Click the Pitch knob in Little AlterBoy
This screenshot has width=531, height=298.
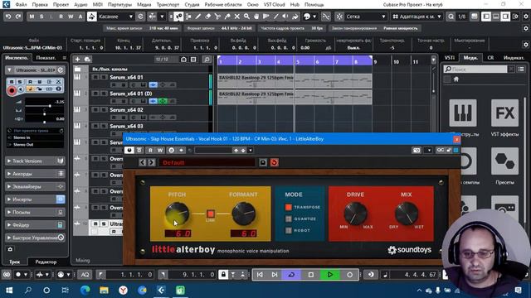point(177,214)
